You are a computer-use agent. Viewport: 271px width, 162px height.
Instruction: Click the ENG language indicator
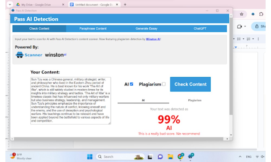pyautogui.click(x=249, y=157)
